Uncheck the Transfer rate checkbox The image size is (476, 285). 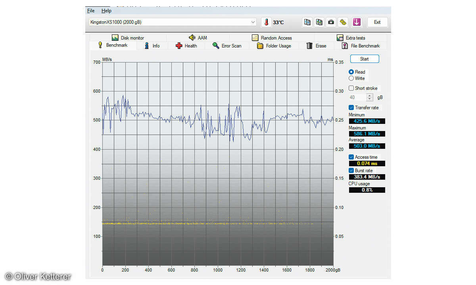(x=351, y=108)
